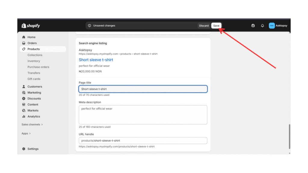Image resolution: width=308 pixels, height=173 pixels.
Task: Open the notifications bell icon
Action: pos(262,26)
